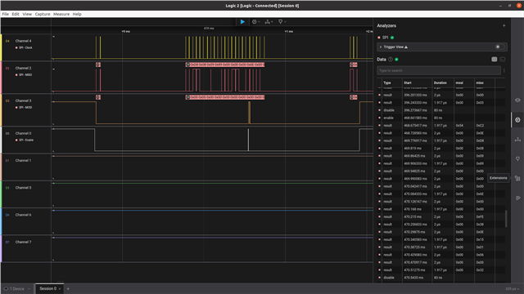Image resolution: width=524 pixels, height=294 pixels.
Task: Close the Session 0 tab
Action: pyautogui.click(x=60, y=288)
